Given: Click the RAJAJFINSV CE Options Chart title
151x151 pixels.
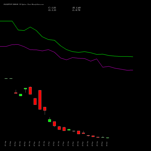Looking at the screenshot, I should tap(24, 5).
